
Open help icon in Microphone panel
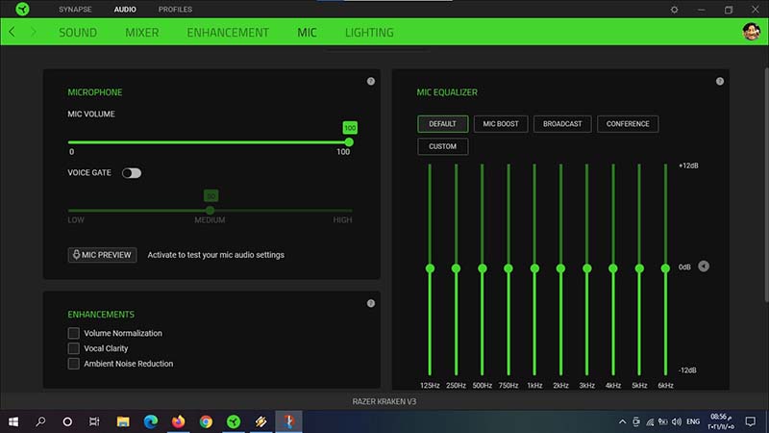coord(371,82)
